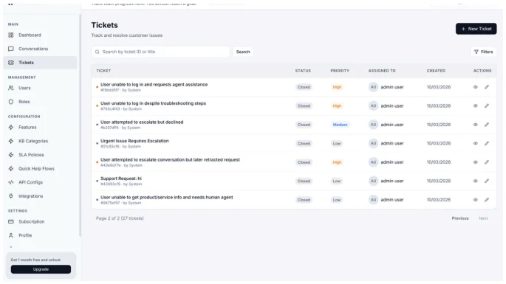
Task: Click the AU avatar in 'Support Request: hi' row
Action: 373,181
